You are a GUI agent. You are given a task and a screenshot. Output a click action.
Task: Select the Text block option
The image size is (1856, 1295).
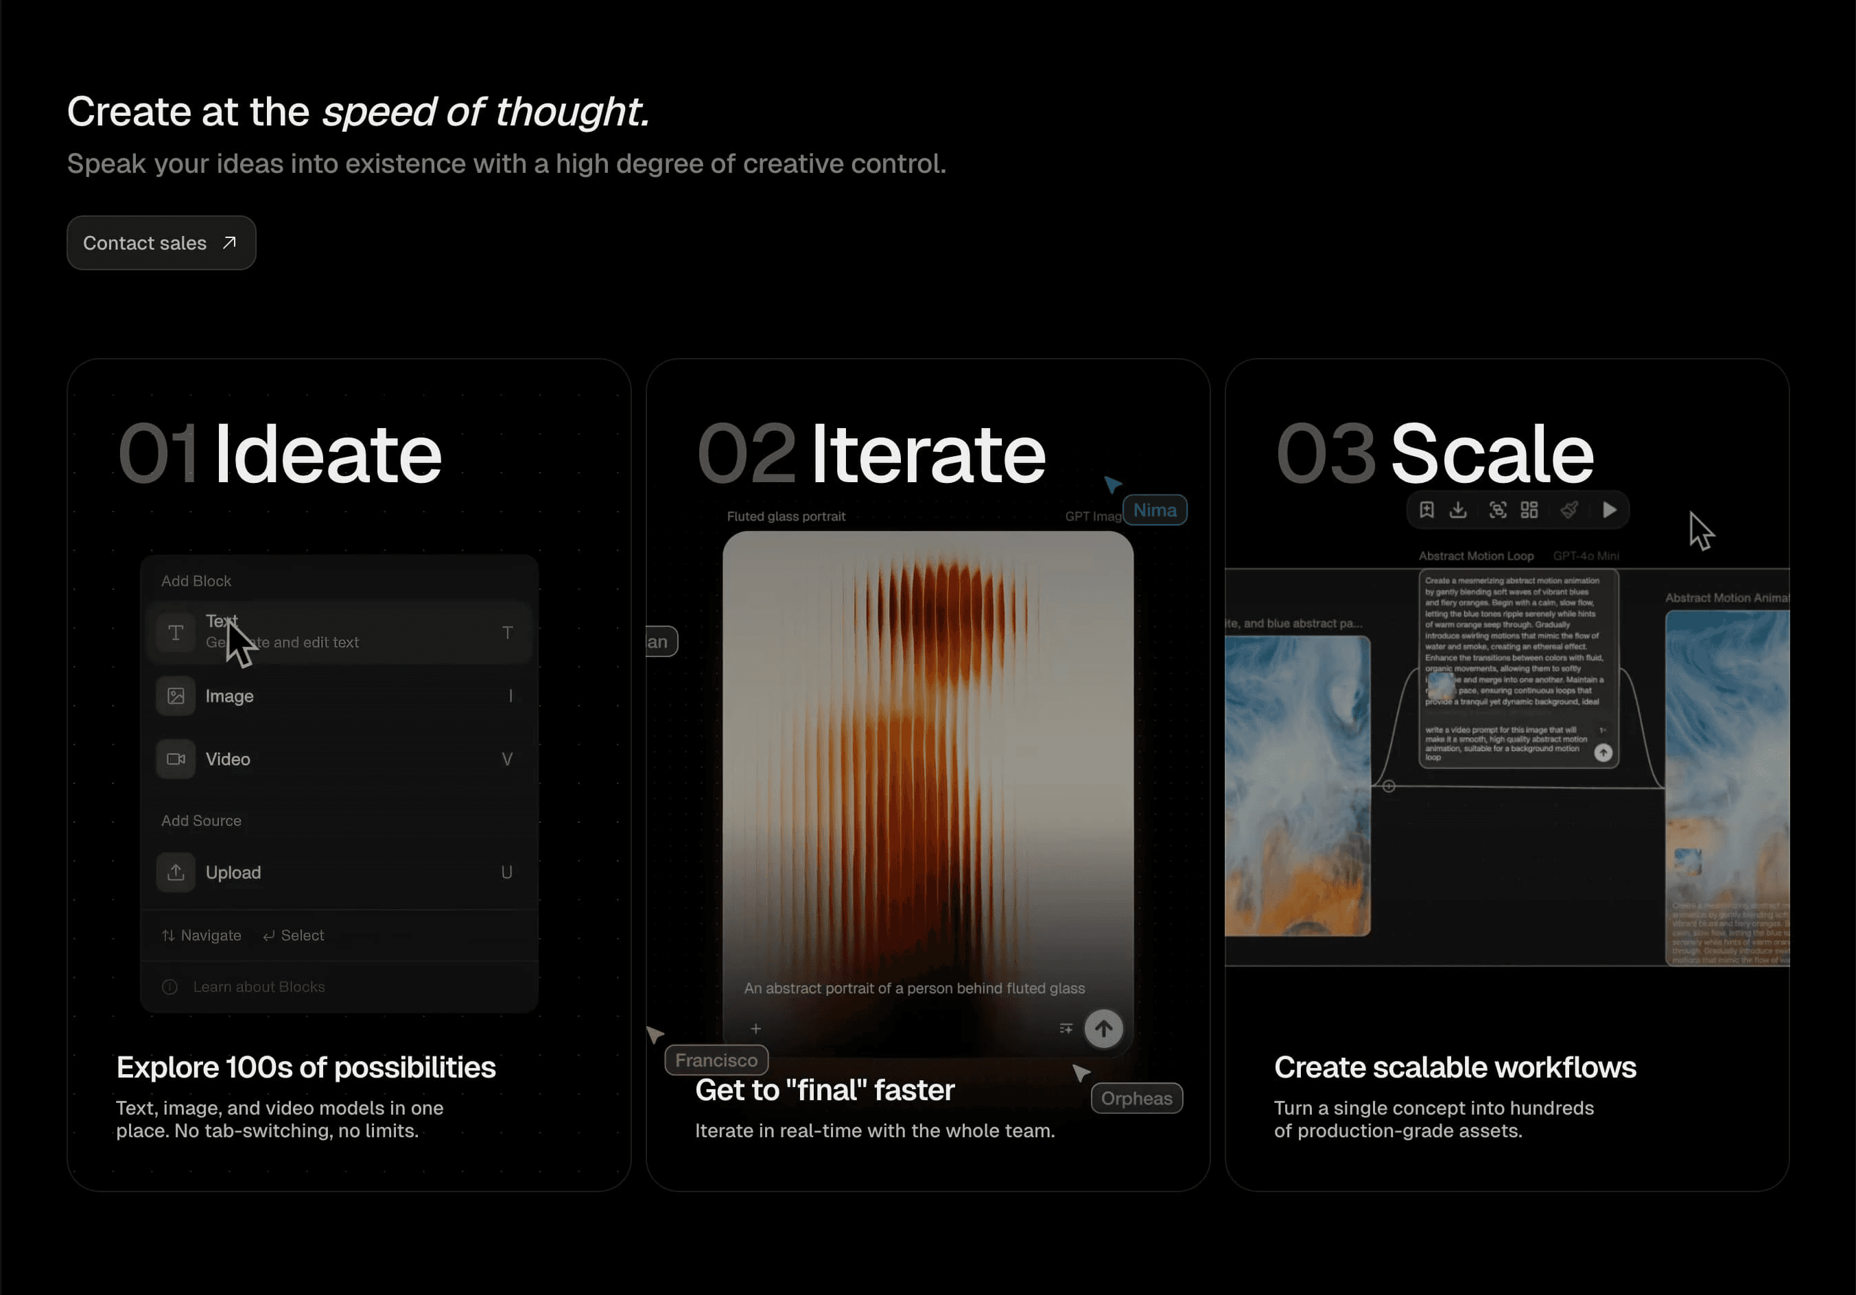[x=340, y=632]
